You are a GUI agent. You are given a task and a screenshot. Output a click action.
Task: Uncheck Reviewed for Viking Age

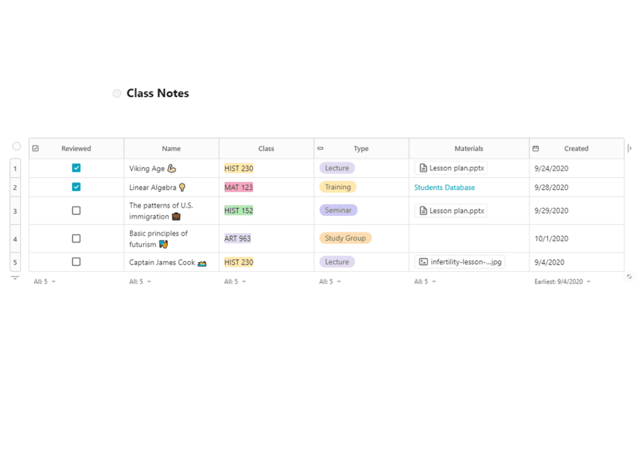(76, 168)
